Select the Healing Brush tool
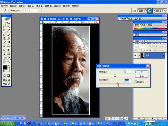168x126 pixels. coord(4,35)
